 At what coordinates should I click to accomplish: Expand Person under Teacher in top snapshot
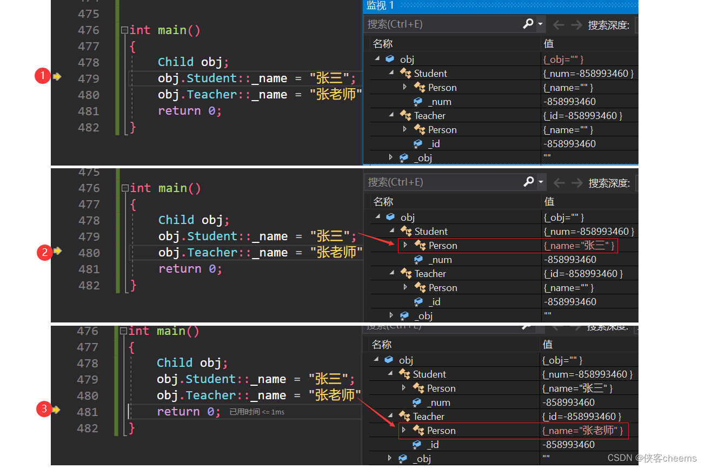pyautogui.click(x=405, y=129)
